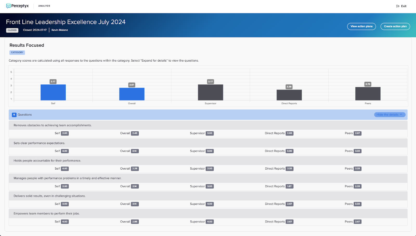Click Supervisor 4.00 score for Empowers team members
Image resolution: width=416 pixels, height=236 pixels.
click(210, 222)
